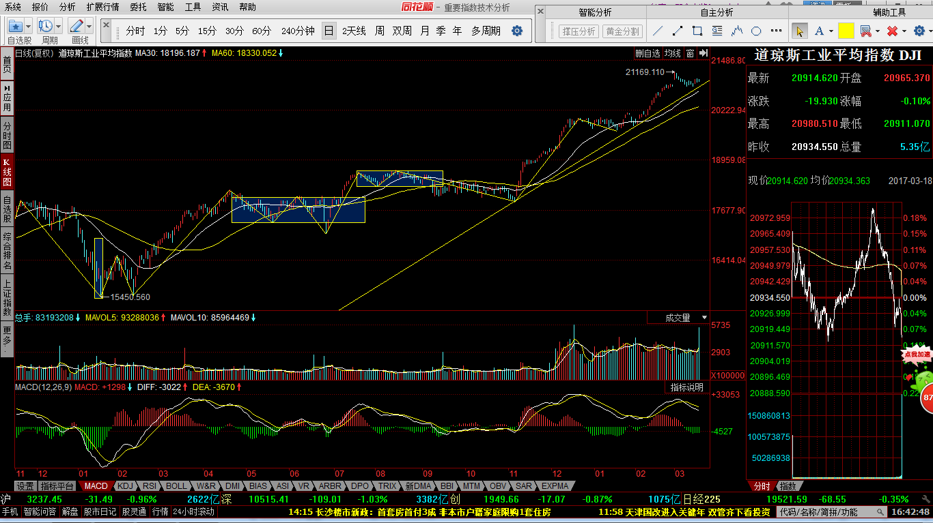The width and height of the screenshot is (933, 523).
Task: Open the 指标平台 button
Action: pyautogui.click(x=57, y=486)
